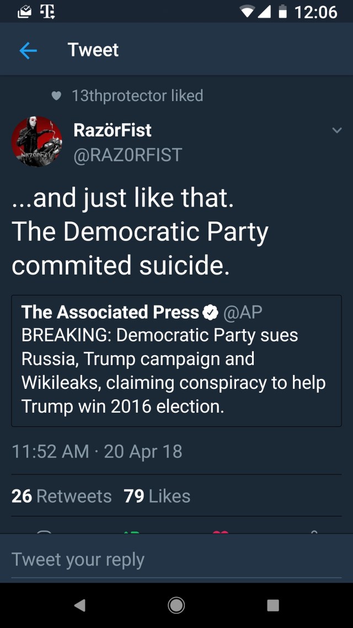View the 26 Retweets list
Viewport: 353px width, 628px height.
click(x=62, y=496)
